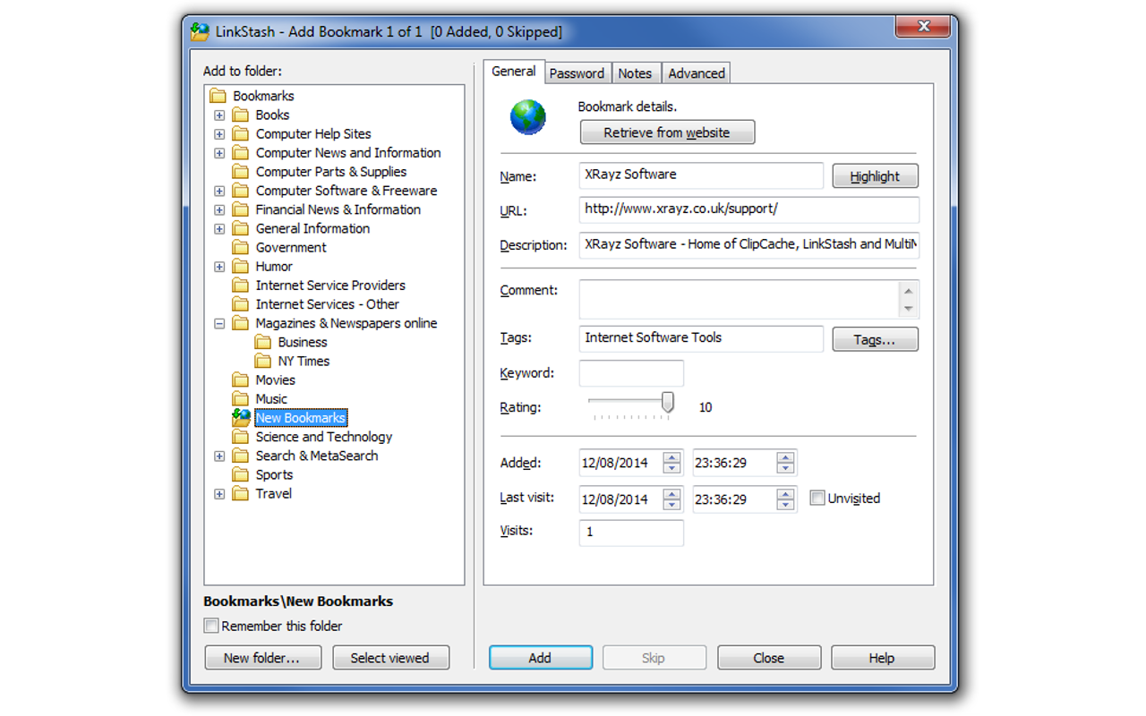Expand the Travel folder

219,493
